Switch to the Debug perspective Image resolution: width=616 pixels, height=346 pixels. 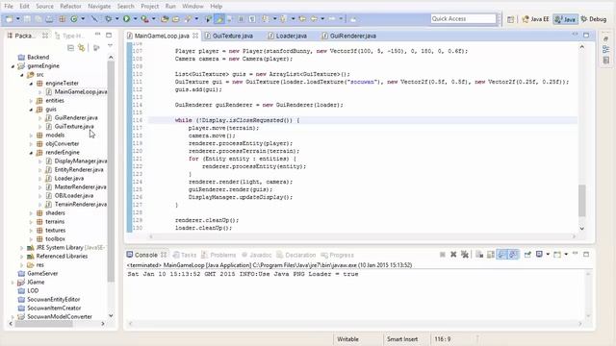click(x=594, y=19)
